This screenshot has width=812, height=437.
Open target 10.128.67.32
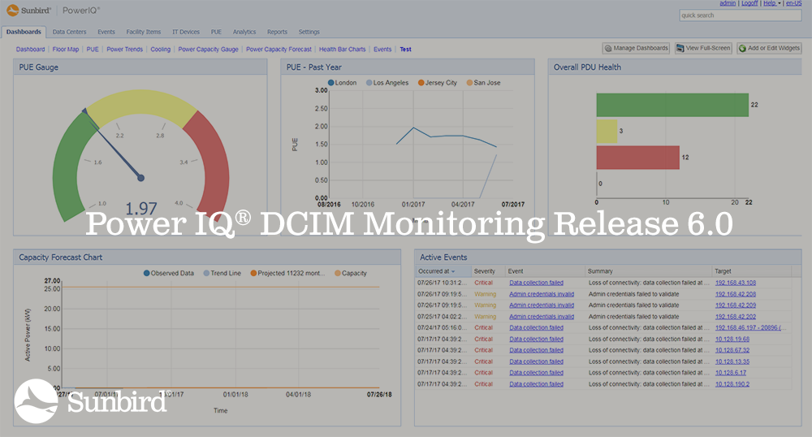[x=732, y=351]
